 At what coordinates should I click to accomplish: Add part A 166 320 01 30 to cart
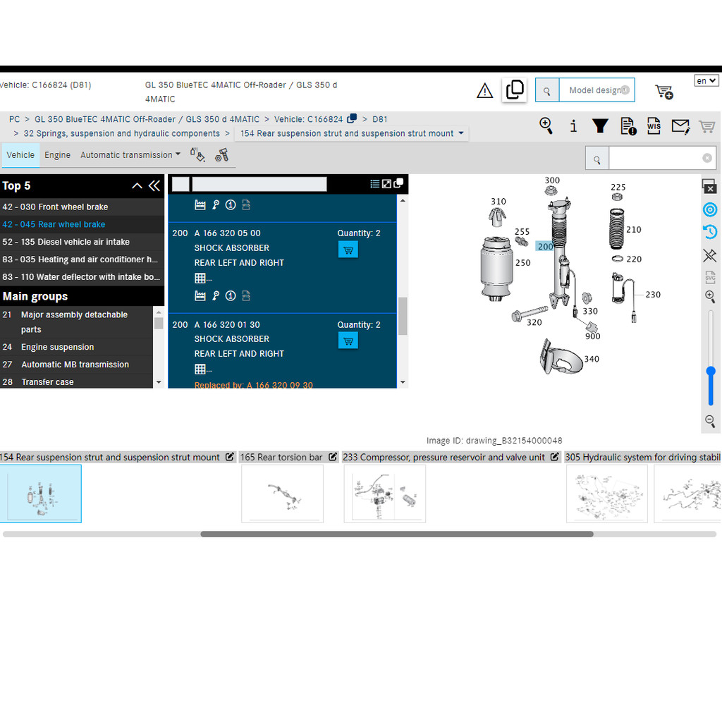click(x=348, y=341)
